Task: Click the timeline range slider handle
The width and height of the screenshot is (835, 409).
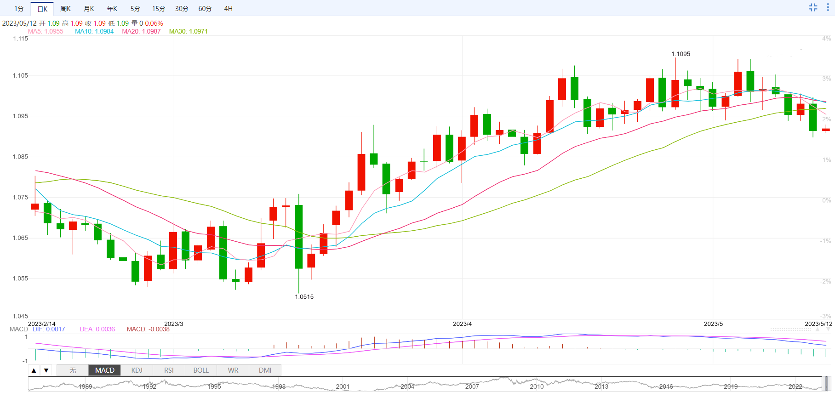Action: (x=826, y=383)
